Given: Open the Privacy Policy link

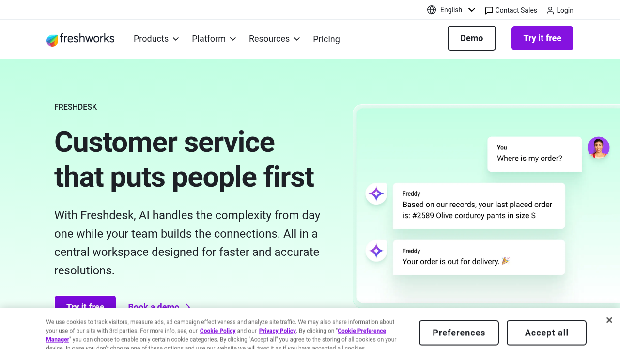Looking at the screenshot, I should [x=277, y=331].
